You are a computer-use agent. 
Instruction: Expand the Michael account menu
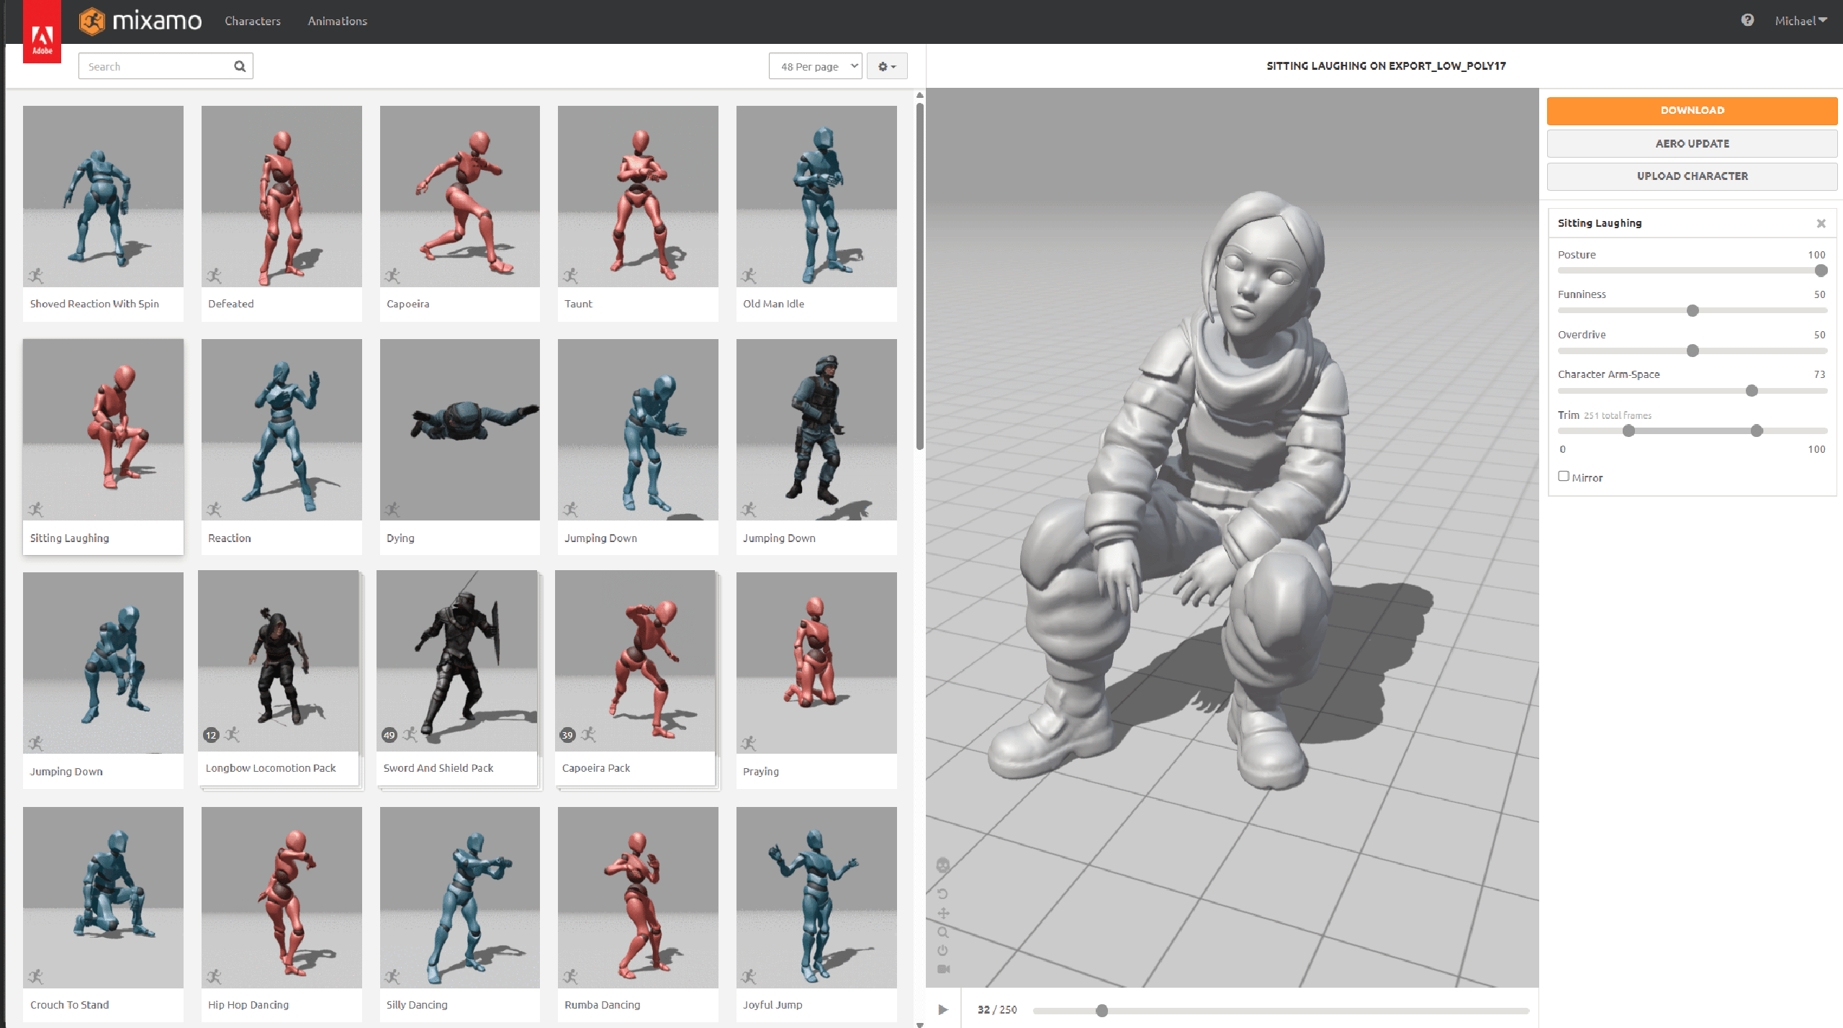[1800, 21]
